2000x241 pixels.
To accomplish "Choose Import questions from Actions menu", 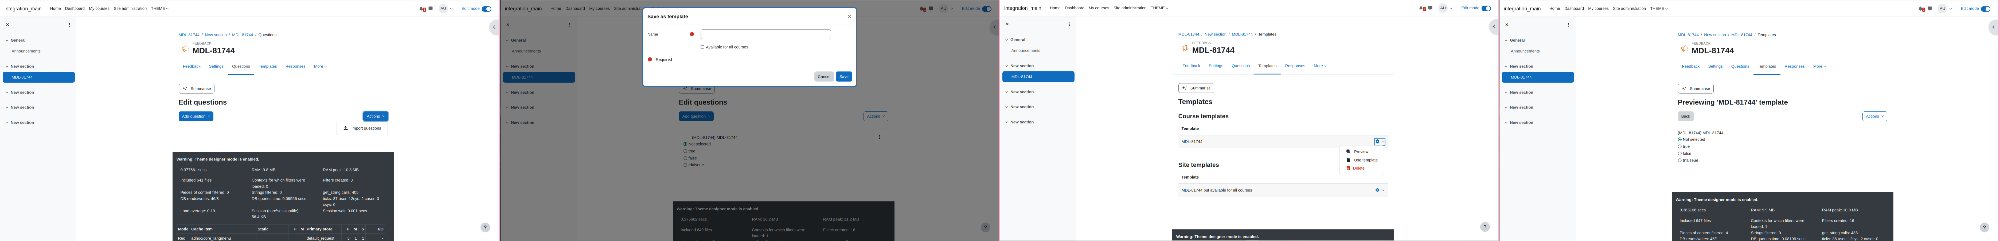I will click(x=362, y=129).
